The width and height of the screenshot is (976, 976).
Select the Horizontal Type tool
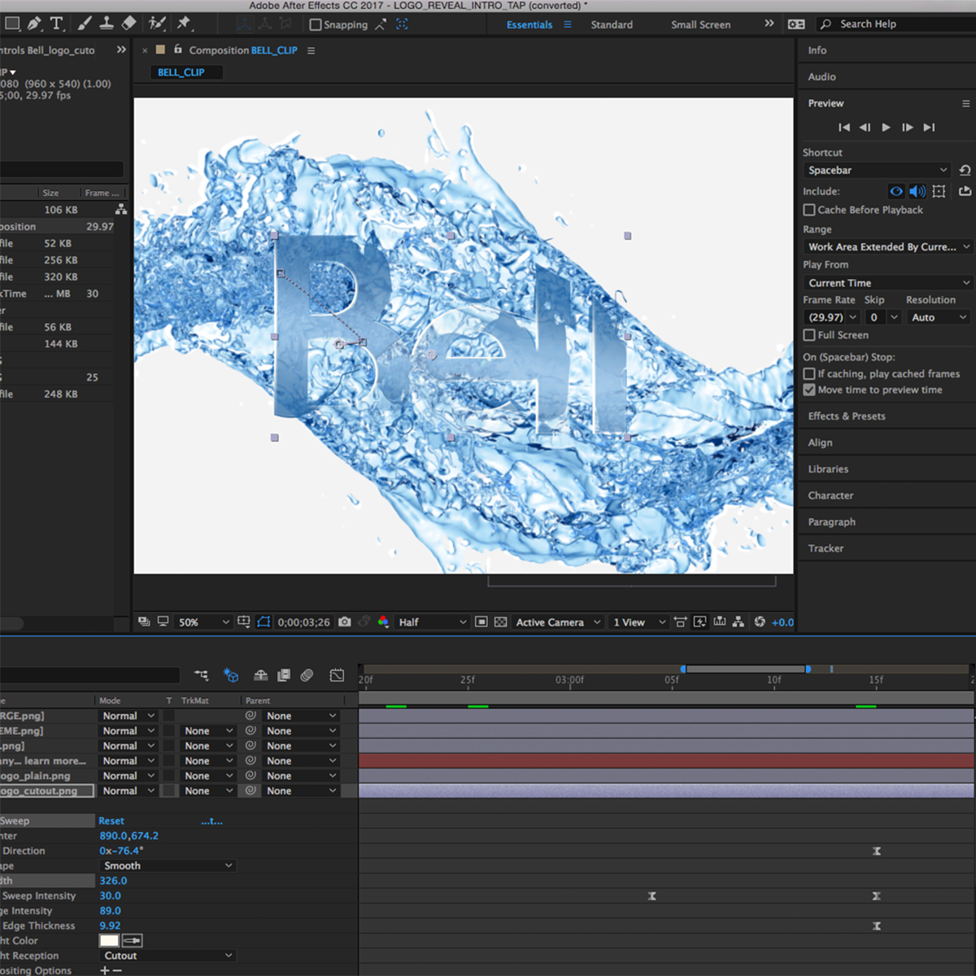tap(57, 24)
